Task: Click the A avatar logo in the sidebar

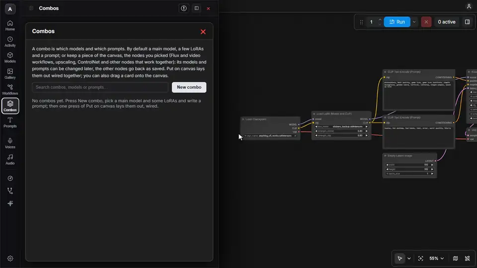Action: (10, 9)
